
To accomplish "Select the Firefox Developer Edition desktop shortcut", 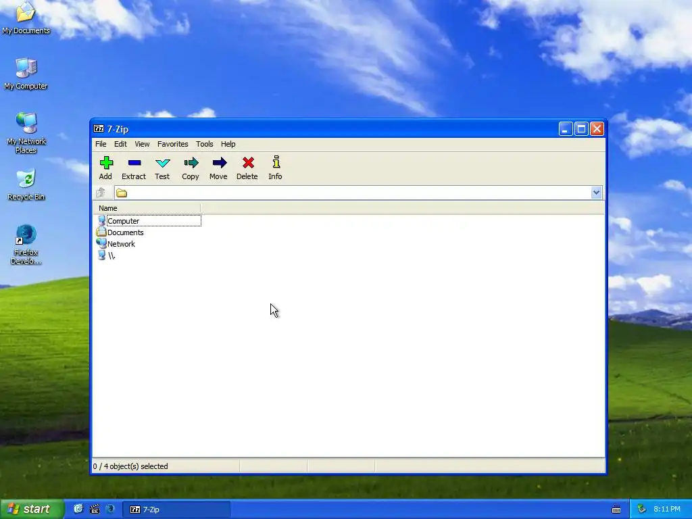I will [x=26, y=245].
